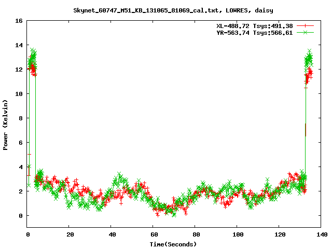Viewport: 332px width, 249px height.
Task: Click y-axis tick label 6
Action: 21,143
